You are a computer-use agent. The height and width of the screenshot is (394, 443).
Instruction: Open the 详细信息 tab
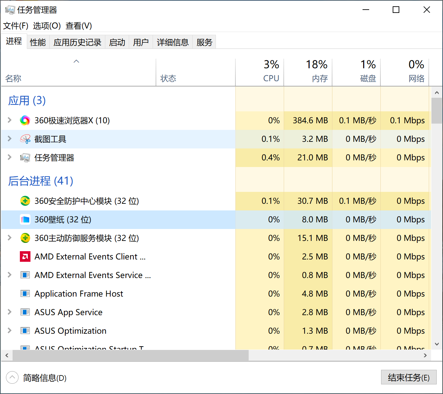tap(172, 42)
